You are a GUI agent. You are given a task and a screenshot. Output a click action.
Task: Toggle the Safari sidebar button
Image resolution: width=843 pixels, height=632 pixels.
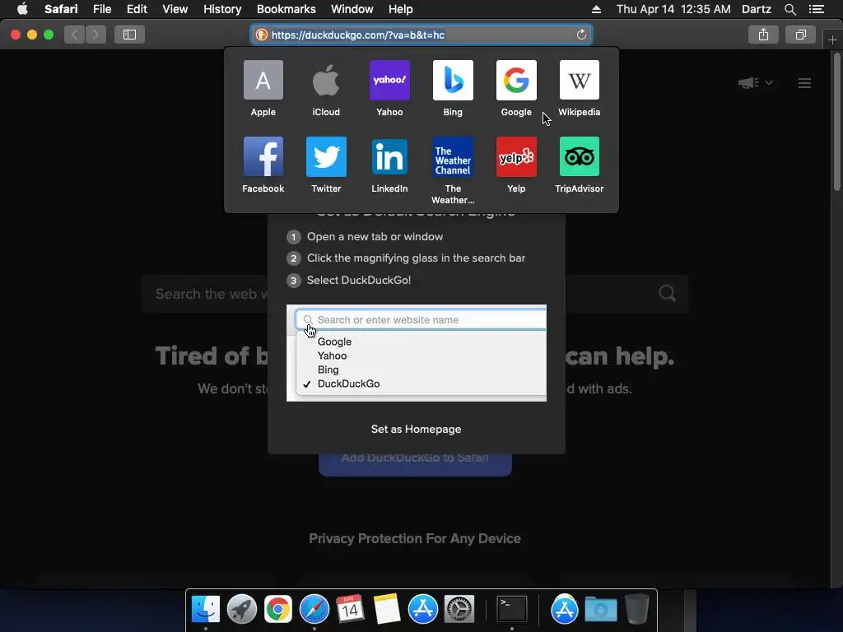tap(129, 35)
